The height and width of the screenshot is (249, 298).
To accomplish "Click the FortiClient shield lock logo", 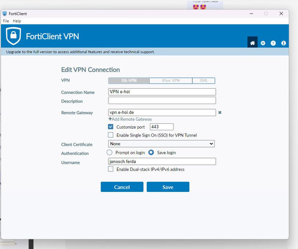I will point(13,36).
